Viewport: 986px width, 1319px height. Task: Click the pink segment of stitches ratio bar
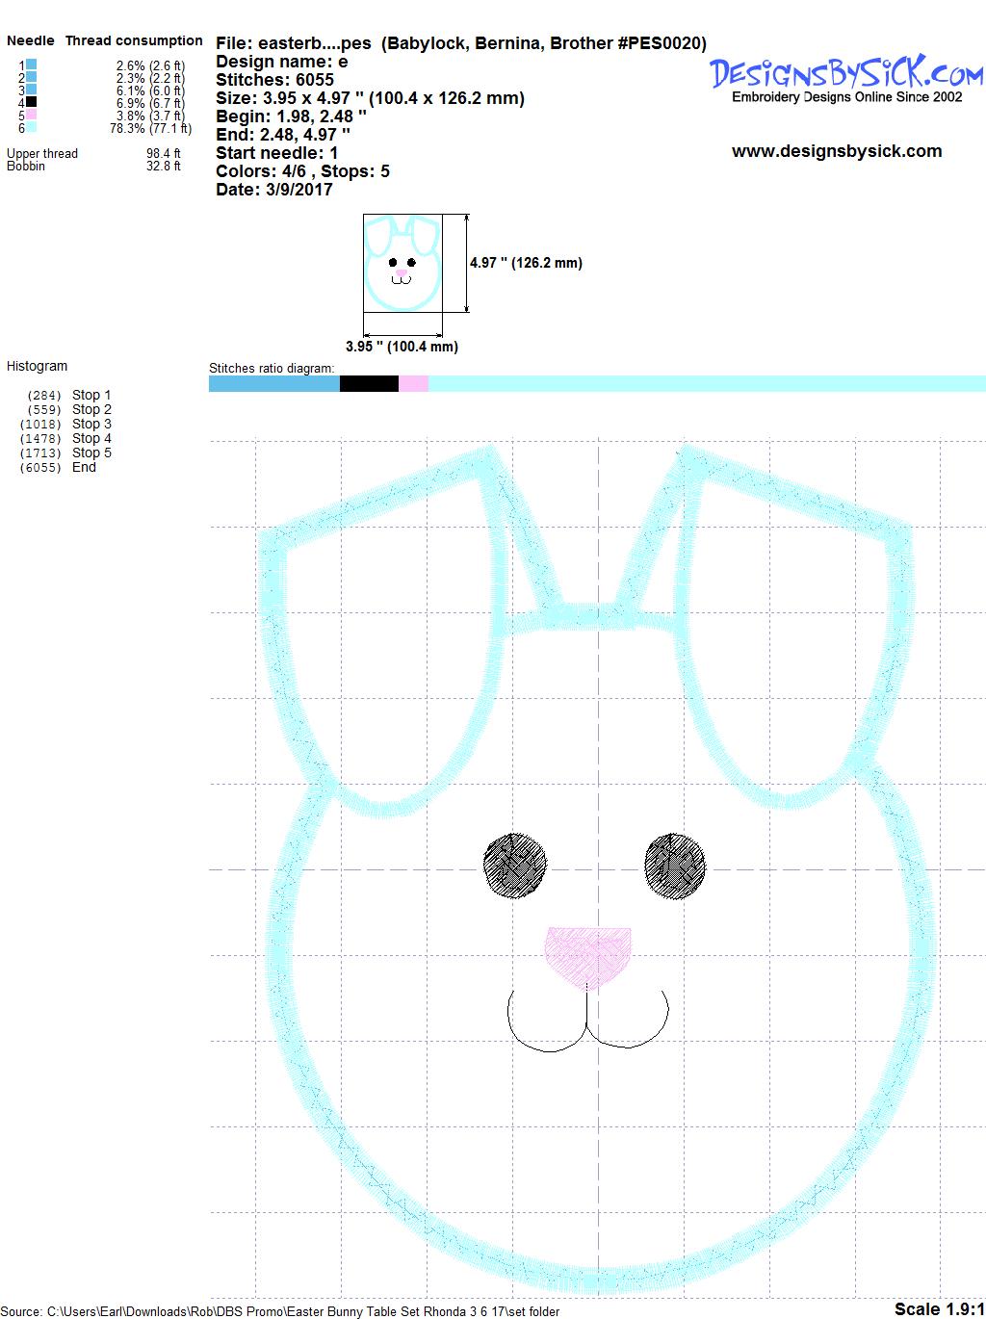point(413,384)
